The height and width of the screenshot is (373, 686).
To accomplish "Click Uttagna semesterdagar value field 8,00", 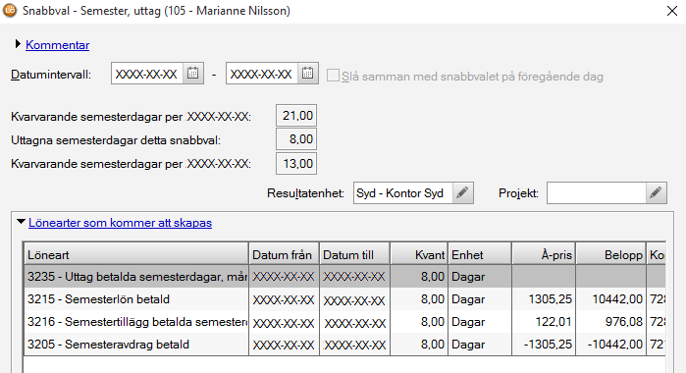I will [296, 139].
